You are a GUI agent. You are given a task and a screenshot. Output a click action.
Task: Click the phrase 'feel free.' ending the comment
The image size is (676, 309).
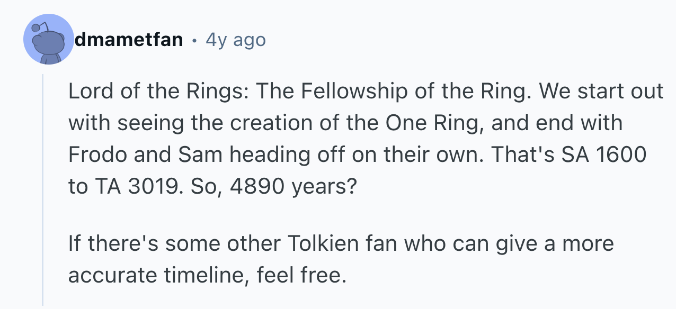coord(301,275)
